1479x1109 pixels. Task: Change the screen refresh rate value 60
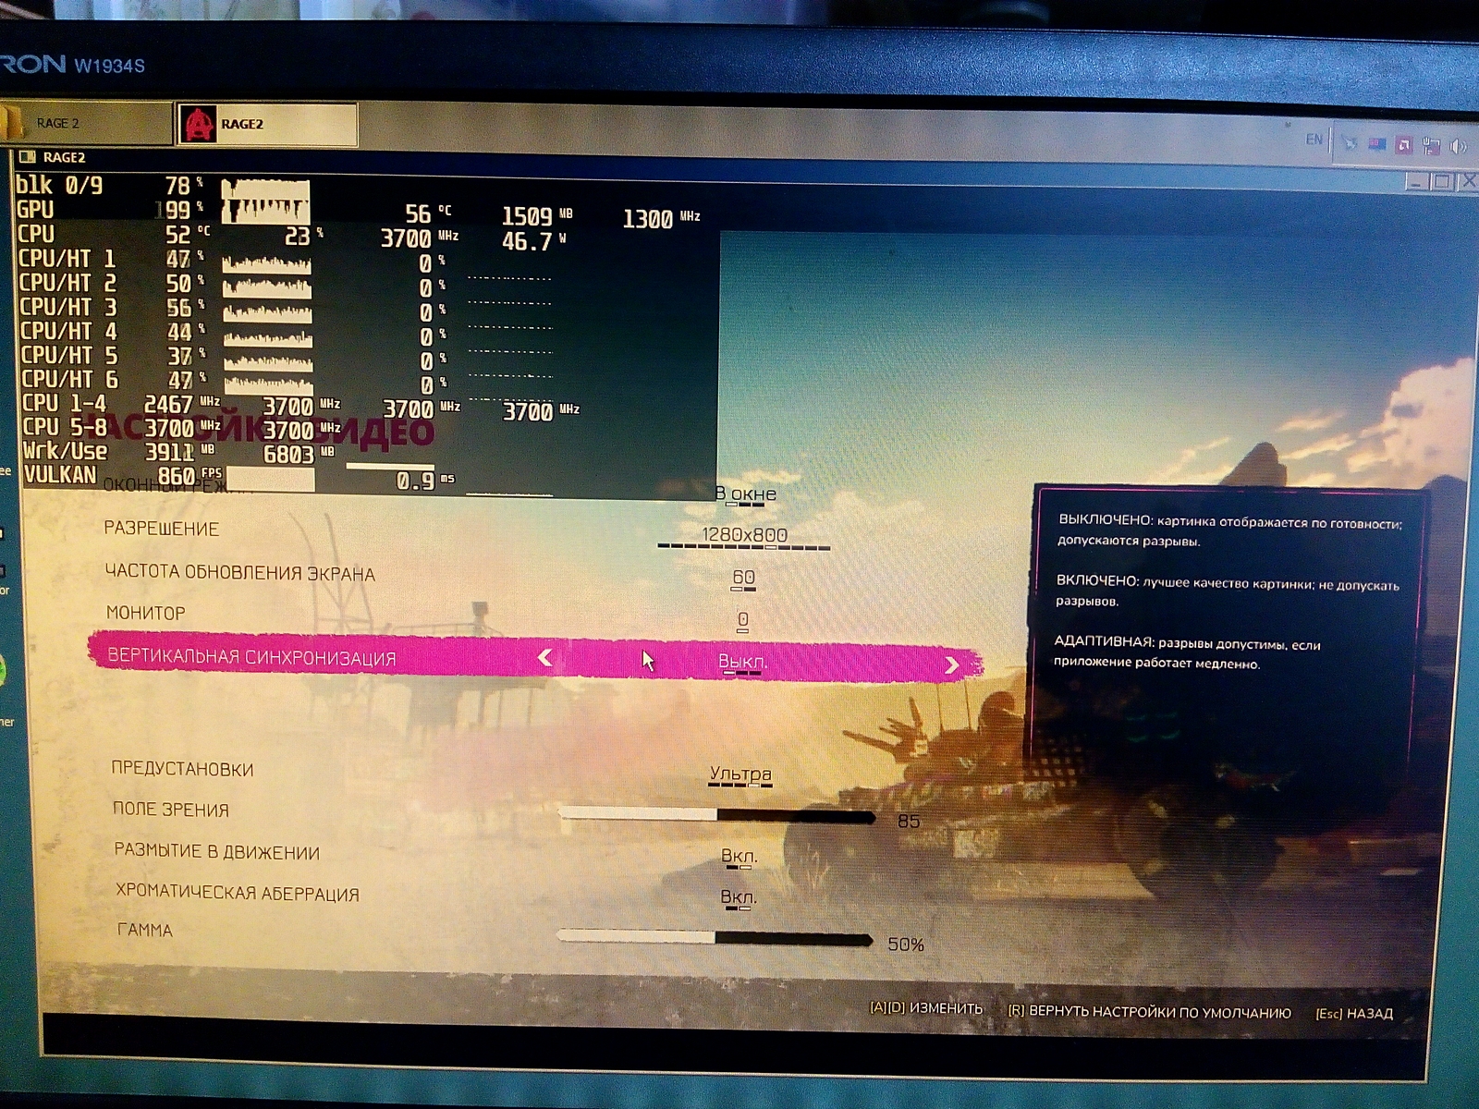[743, 578]
